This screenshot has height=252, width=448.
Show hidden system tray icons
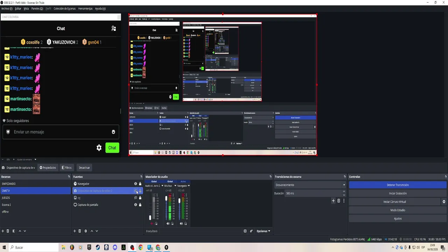392,247
